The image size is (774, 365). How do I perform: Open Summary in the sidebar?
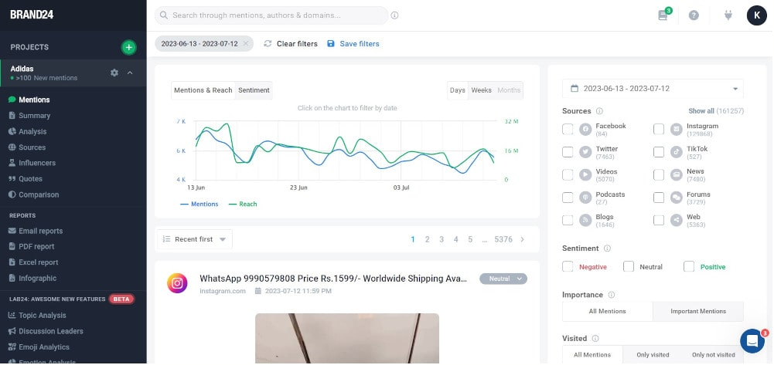click(34, 116)
